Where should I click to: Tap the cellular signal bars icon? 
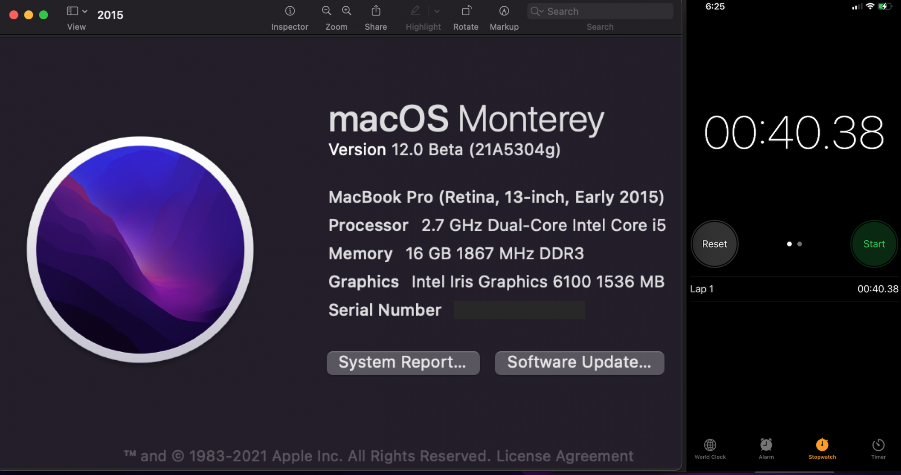[857, 6]
